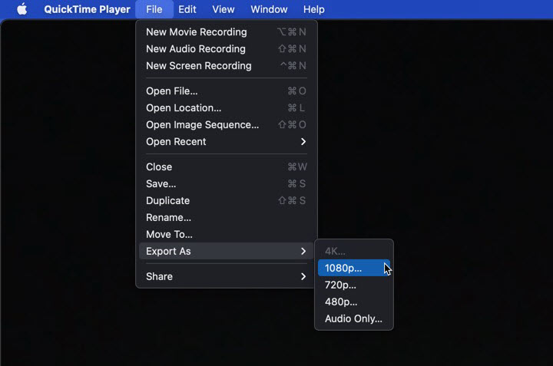This screenshot has height=366, width=553.
Task: Choose Save… from the File menu
Action: [x=227, y=184]
